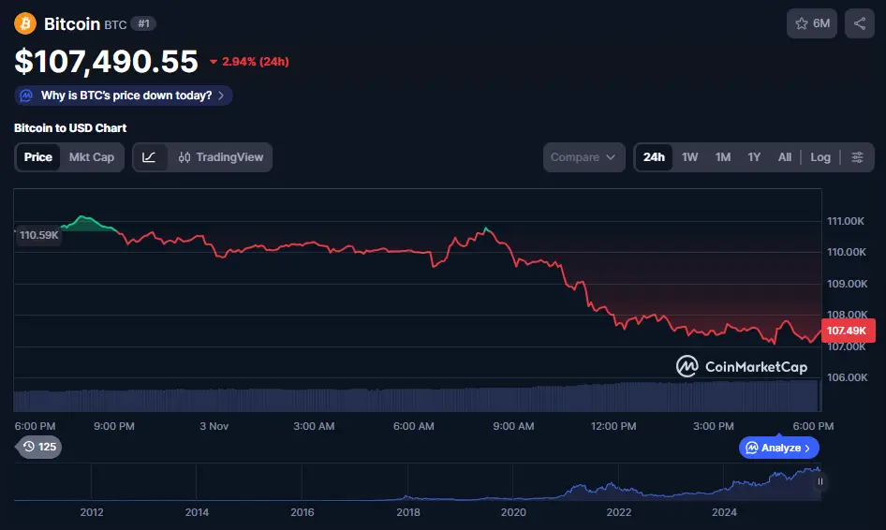Open TradingView candlestick chart
Screen dimensions: 886x530
coord(221,157)
